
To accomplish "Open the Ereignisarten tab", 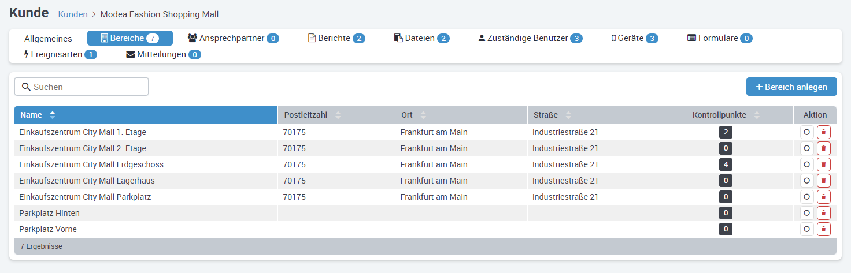I will [x=60, y=54].
